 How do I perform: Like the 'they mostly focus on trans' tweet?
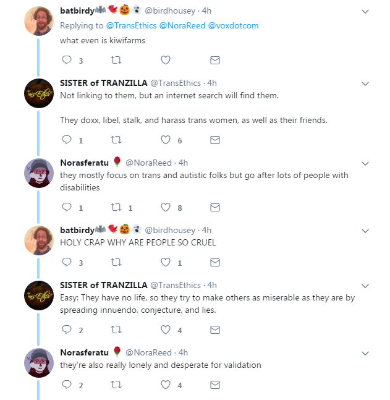[x=166, y=207]
